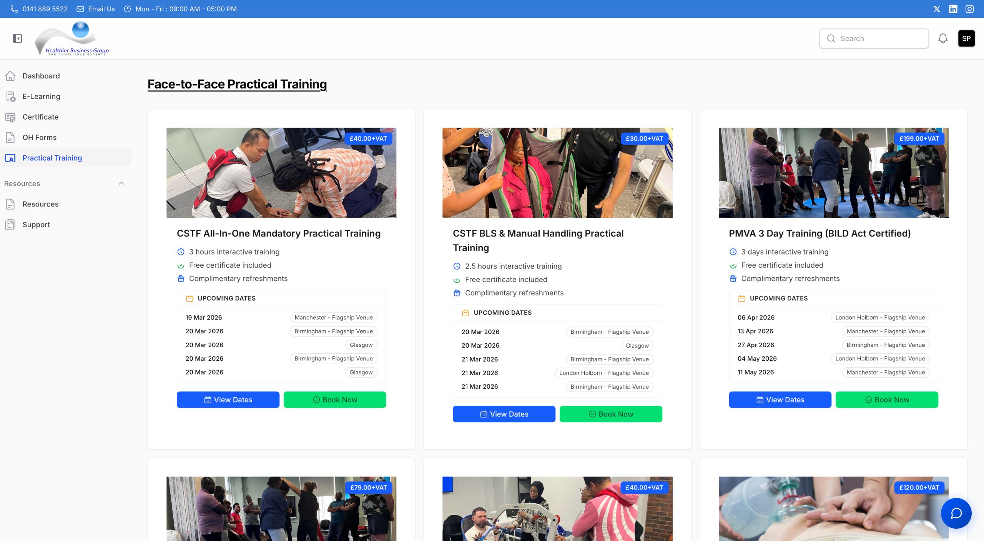This screenshot has width=984, height=541.
Task: Open the live chat bubble
Action: [x=956, y=513]
